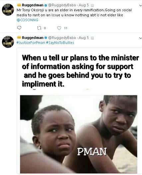Open the #JusticeForPman hashtag
This screenshot has height=175, width=142.
31,43
